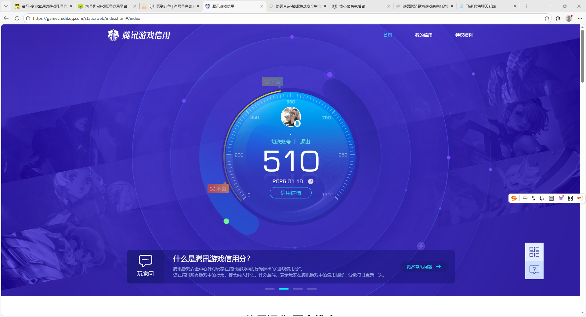586x317 pixels.
Task: Open the QR code panel on the right
Action: click(x=534, y=252)
